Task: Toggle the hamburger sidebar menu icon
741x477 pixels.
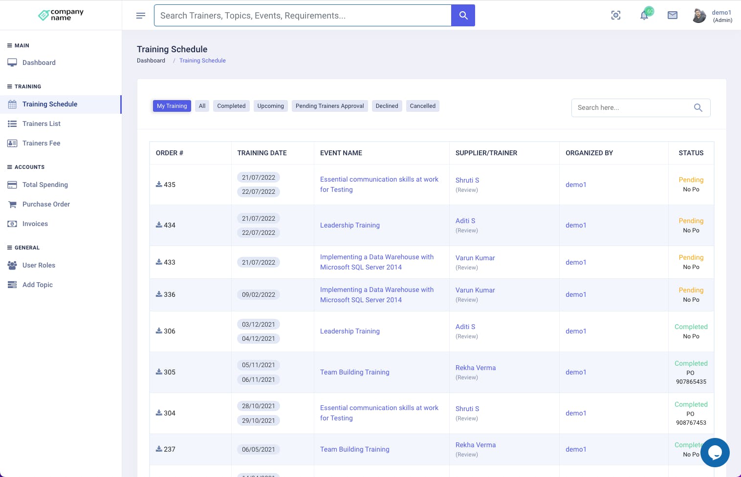Action: coord(141,16)
